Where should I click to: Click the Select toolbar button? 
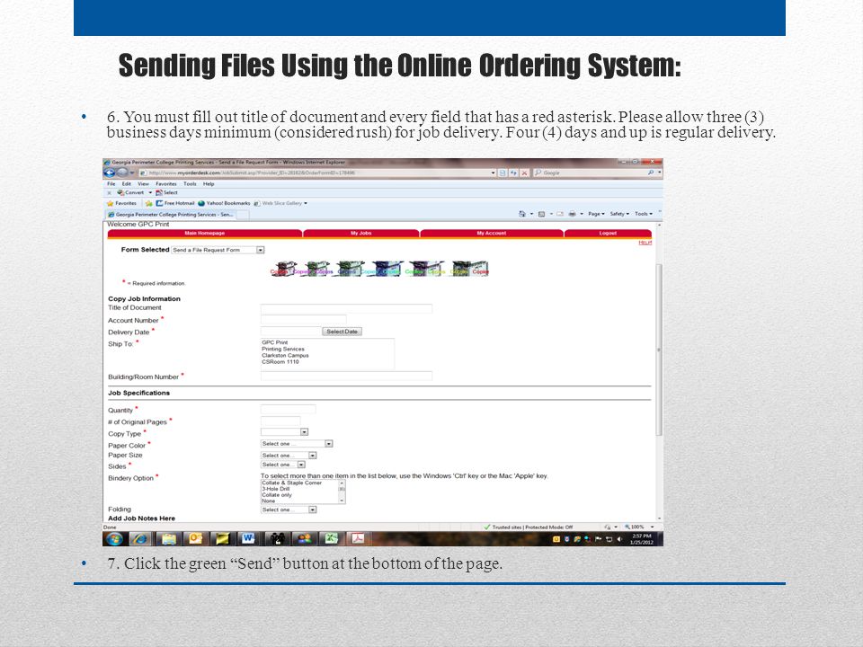[167, 193]
